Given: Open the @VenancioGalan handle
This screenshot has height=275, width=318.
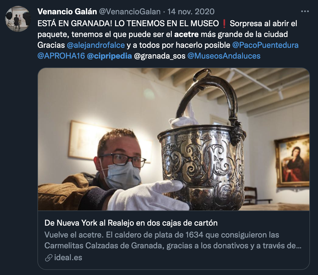Looking at the screenshot, I should pos(130,12).
